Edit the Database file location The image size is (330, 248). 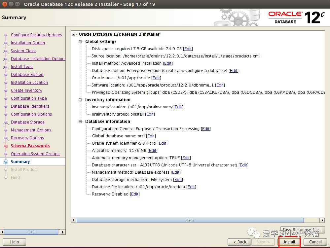point(191,187)
